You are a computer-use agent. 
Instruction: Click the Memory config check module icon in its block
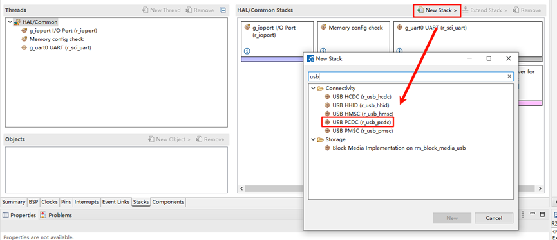tap(324, 27)
